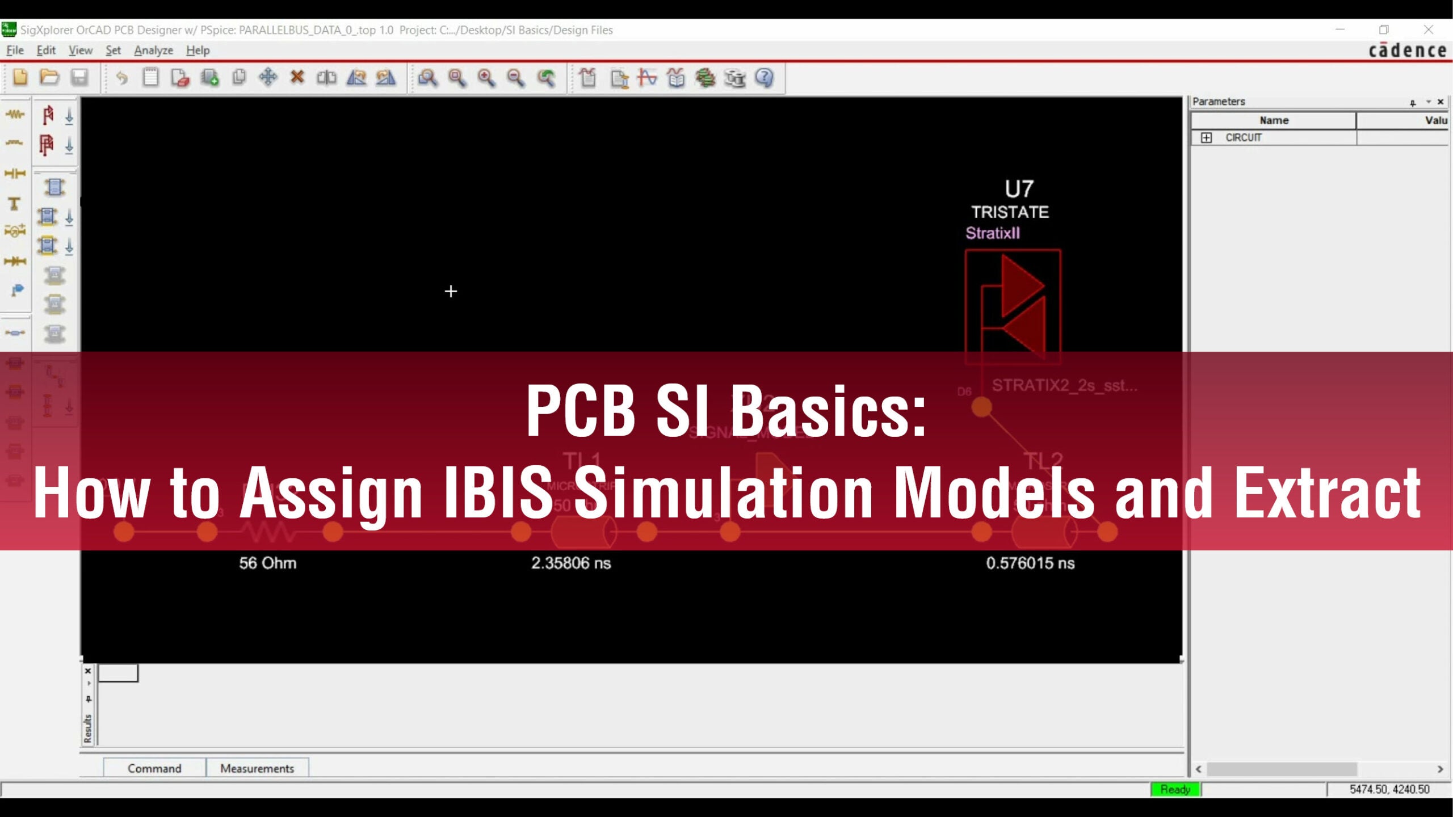Screen dimensions: 1453x817
Task: Open dropdown beside blue block with yellow top and bottom
Action: [x=69, y=247]
